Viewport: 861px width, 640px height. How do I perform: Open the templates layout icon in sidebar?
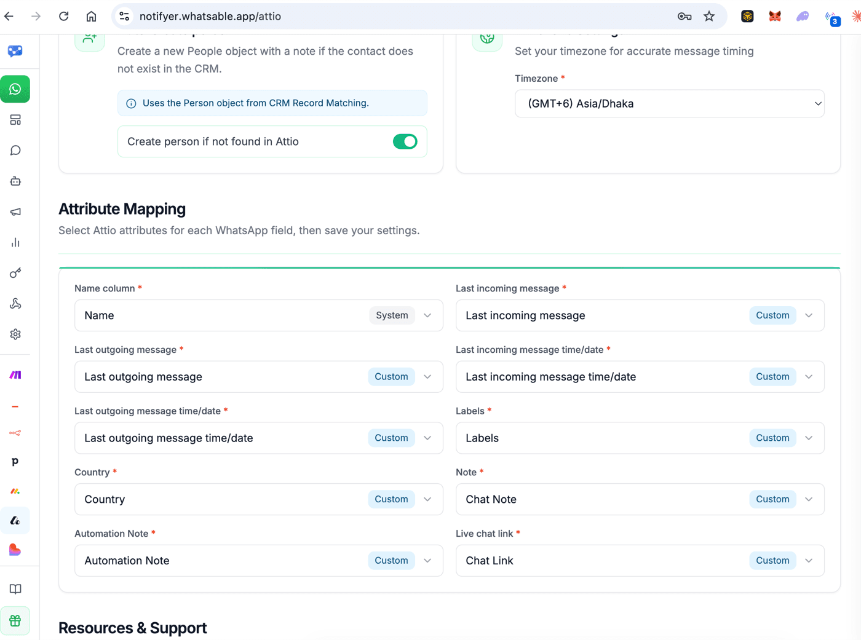coord(15,120)
